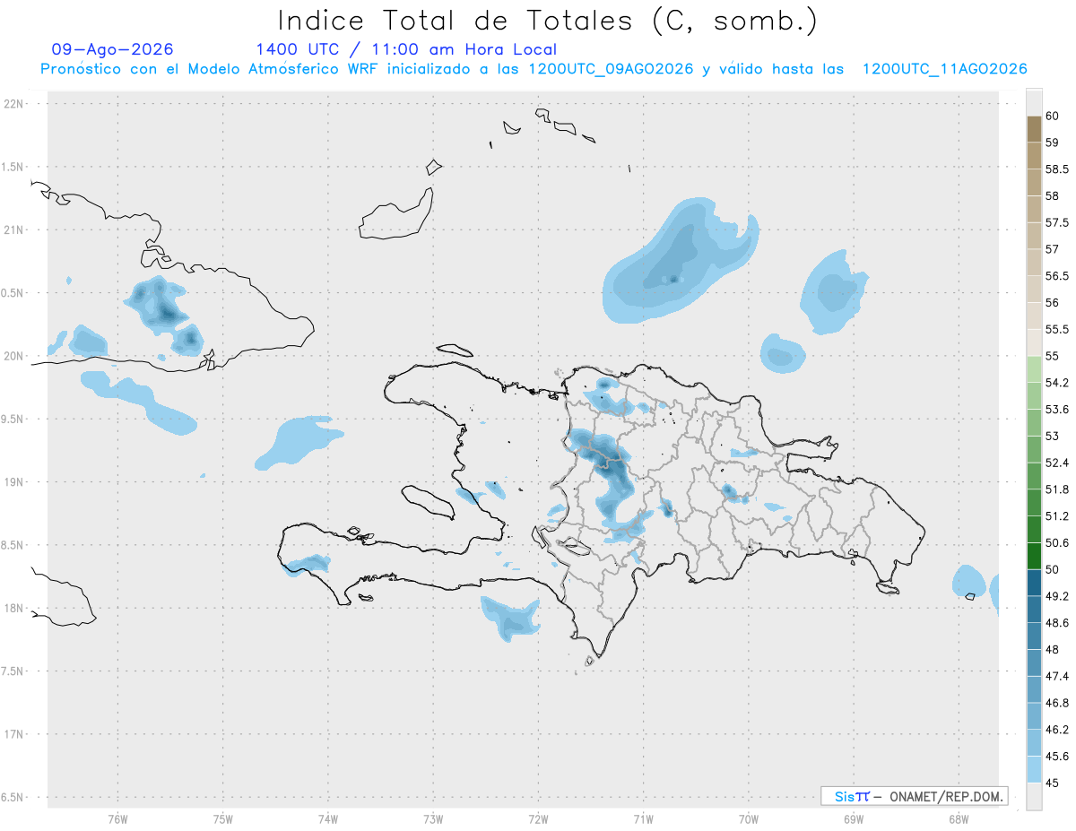
Task: Click the "72W" longitude label
Action: [x=538, y=819]
